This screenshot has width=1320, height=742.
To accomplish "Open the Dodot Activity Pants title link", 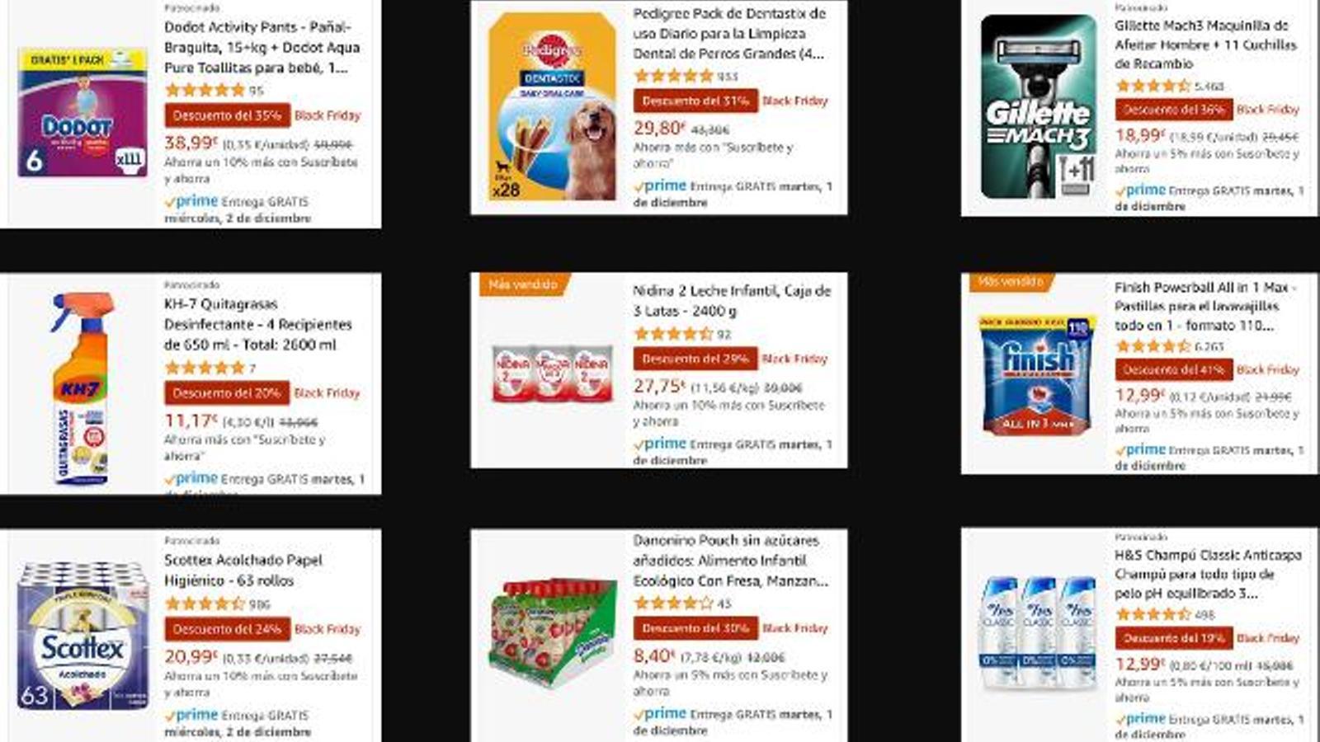I will point(262,47).
